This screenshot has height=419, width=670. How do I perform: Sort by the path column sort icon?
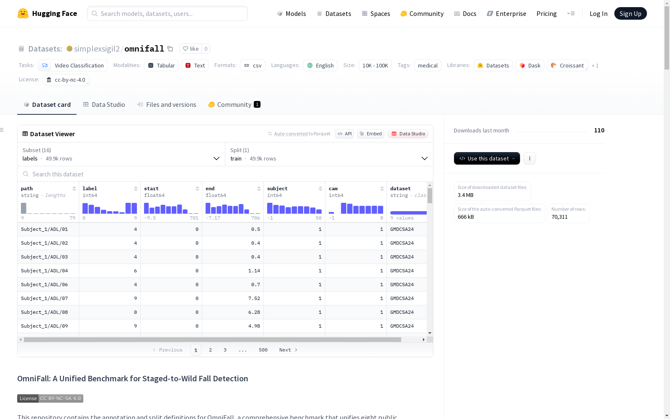point(74,189)
